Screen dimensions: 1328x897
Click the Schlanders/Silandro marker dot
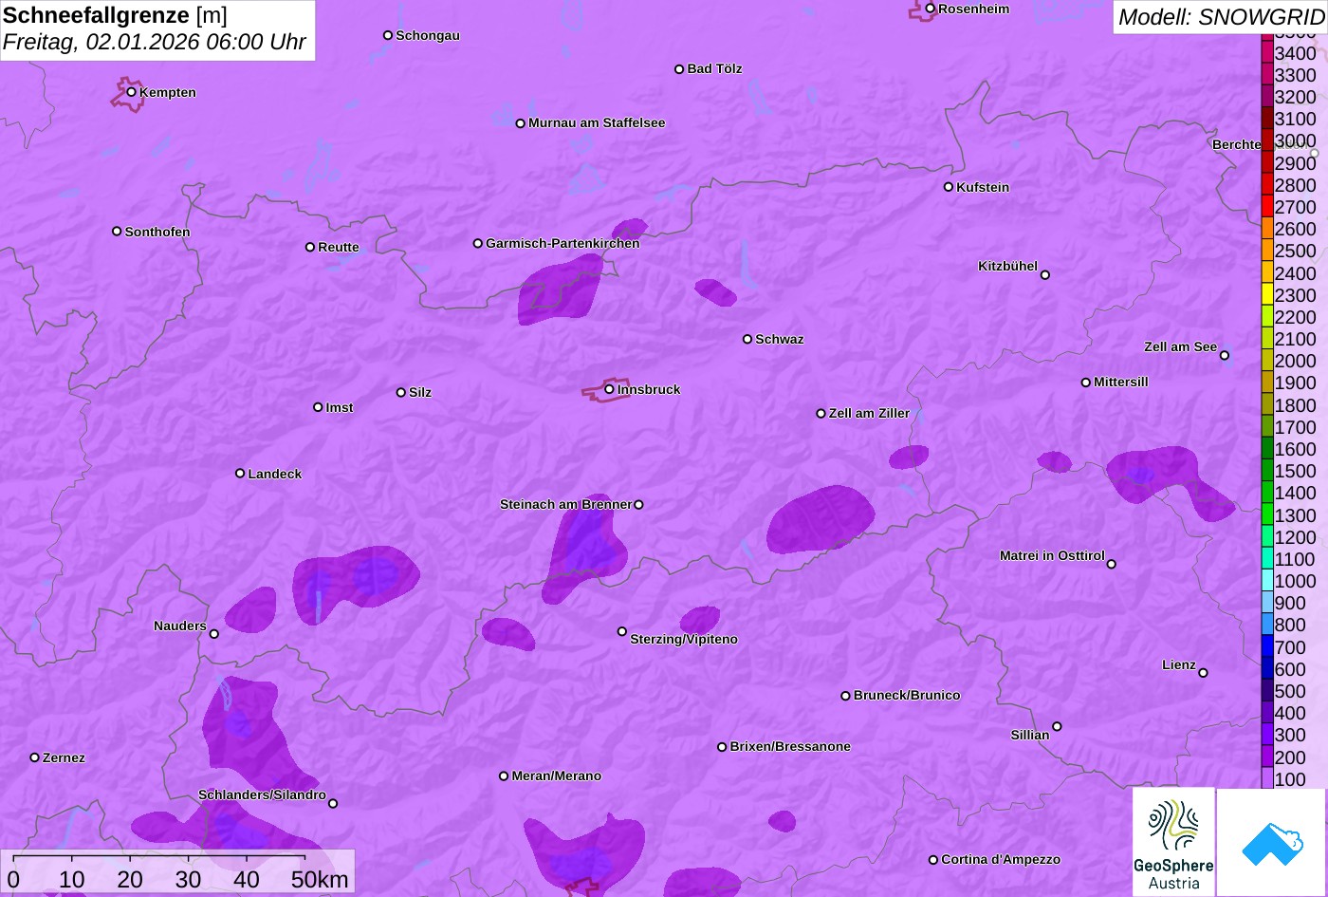click(333, 804)
